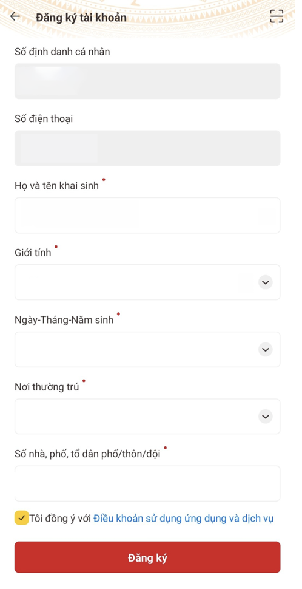Open the QR scan frame icon
Viewport: 302px width, 589px height.
[277, 16]
